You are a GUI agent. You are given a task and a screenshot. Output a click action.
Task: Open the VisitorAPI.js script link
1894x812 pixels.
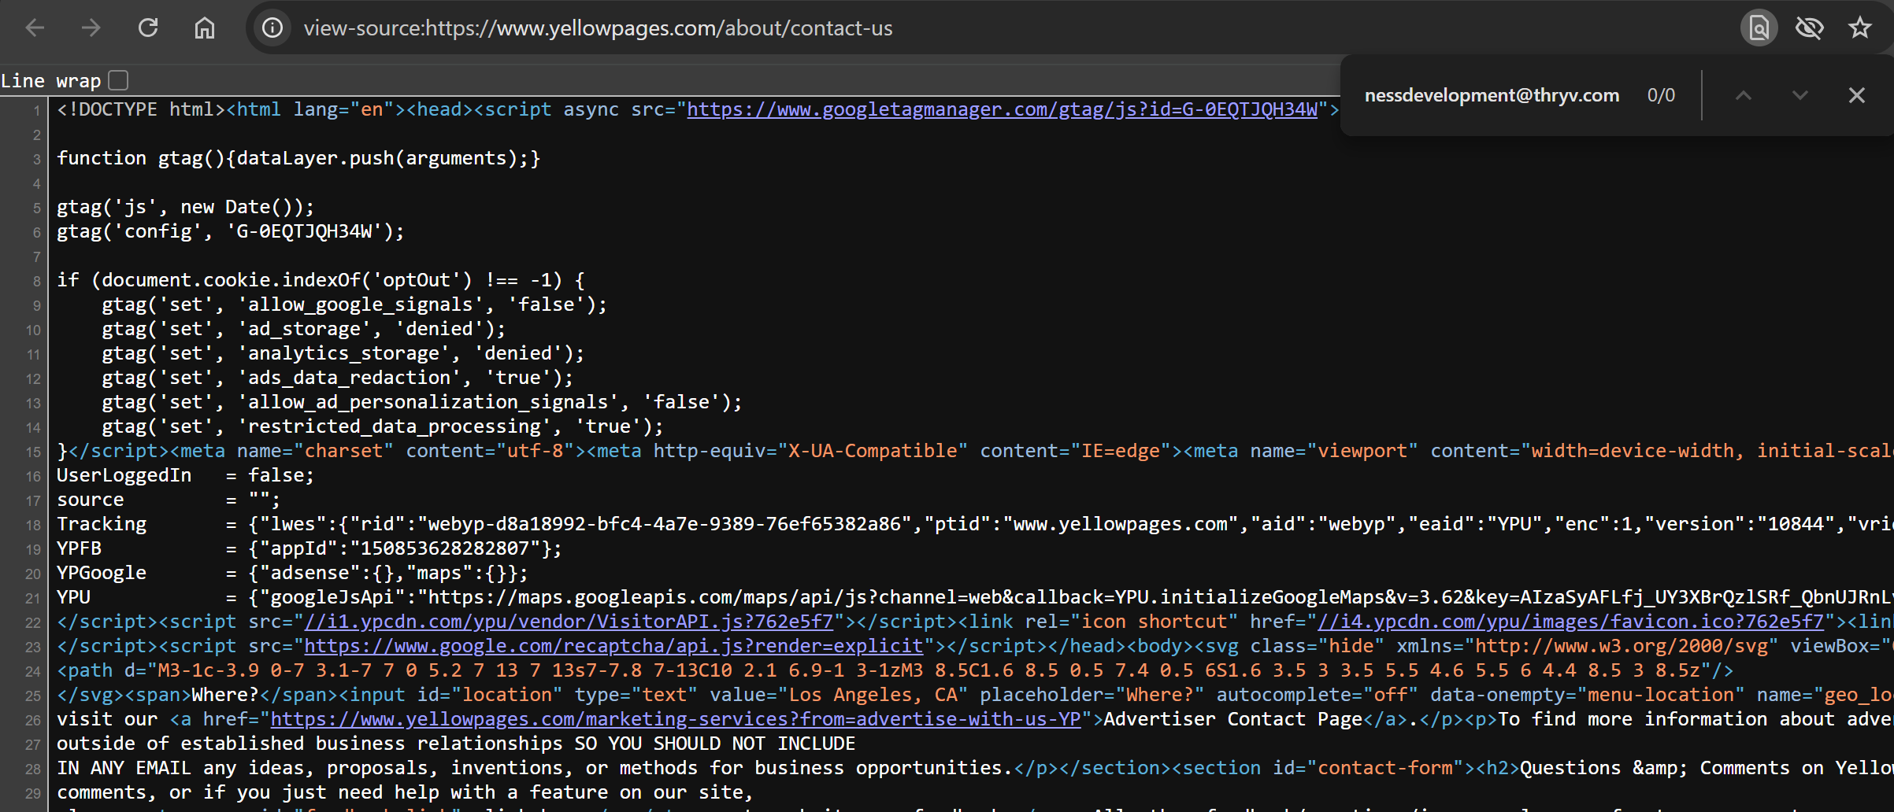coord(566,622)
